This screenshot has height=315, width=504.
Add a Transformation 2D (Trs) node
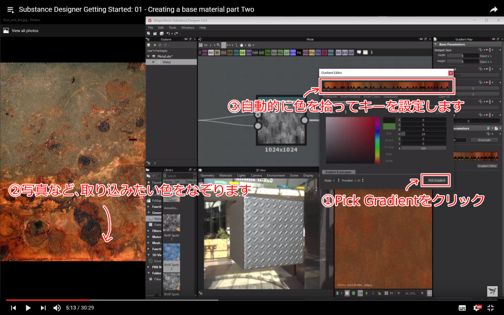coord(318,52)
